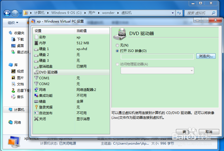Click the 512 MB memory value
224x151 pixels.
pyautogui.click(x=83, y=43)
